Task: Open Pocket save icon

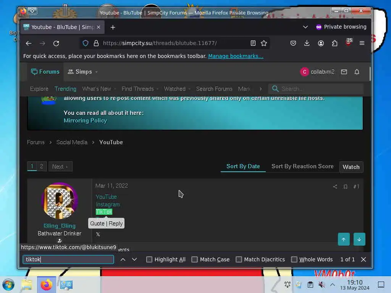Action: pyautogui.click(x=293, y=43)
